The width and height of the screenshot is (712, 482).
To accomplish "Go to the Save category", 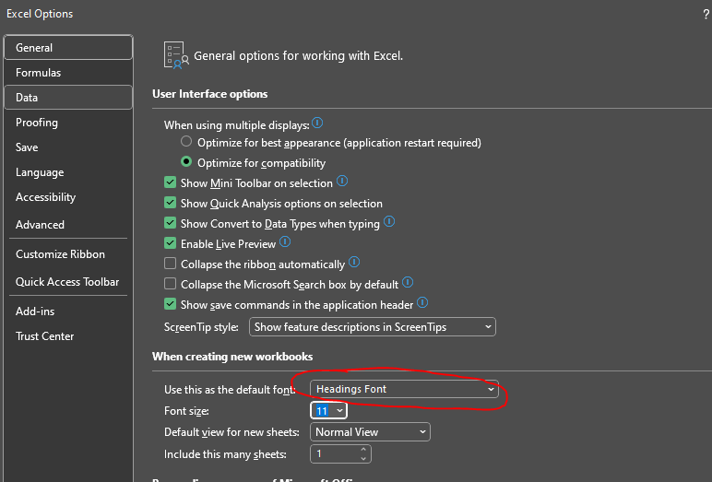I will (68, 147).
